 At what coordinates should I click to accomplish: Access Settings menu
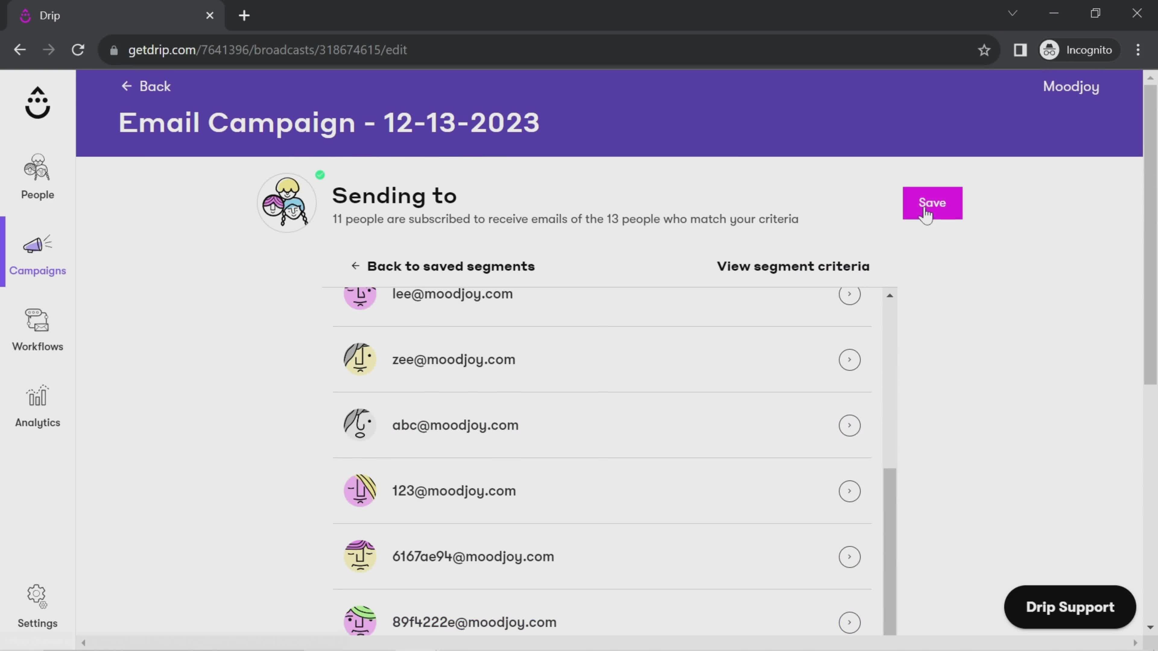(37, 606)
